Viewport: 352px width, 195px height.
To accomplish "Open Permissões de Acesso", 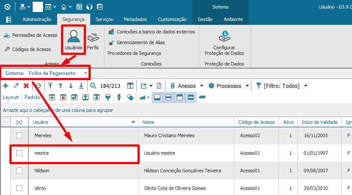I will [x=31, y=36].
